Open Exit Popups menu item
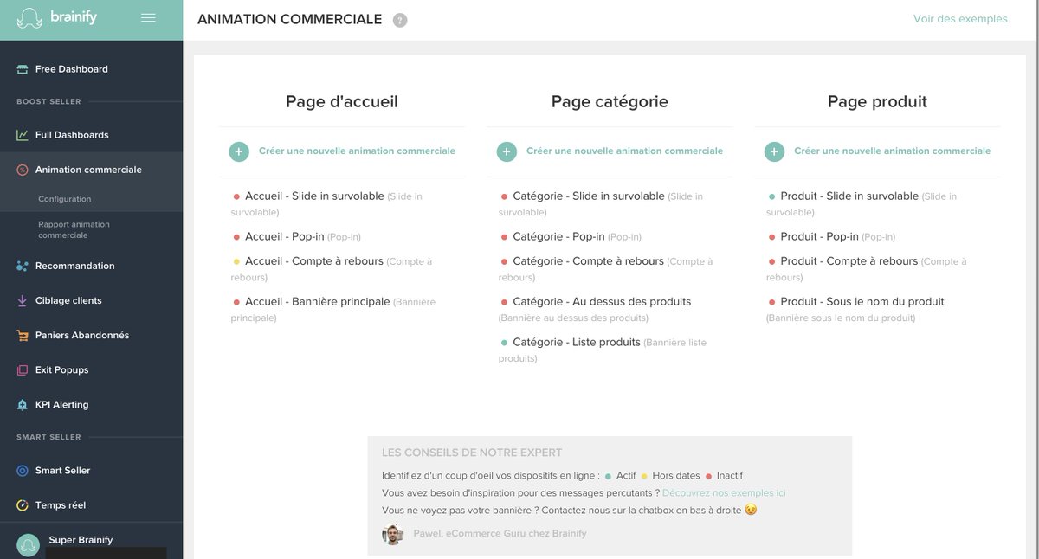 [x=62, y=369]
